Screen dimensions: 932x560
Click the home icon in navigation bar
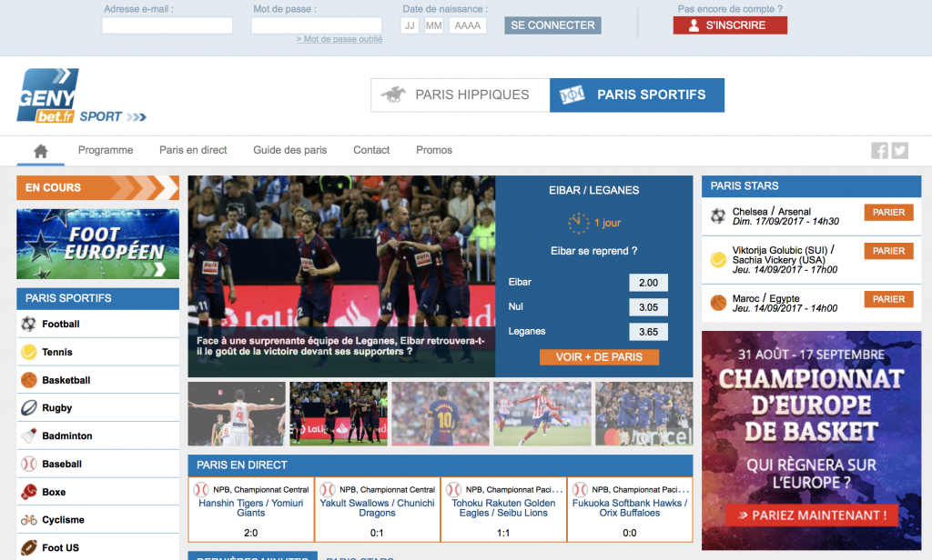40,151
